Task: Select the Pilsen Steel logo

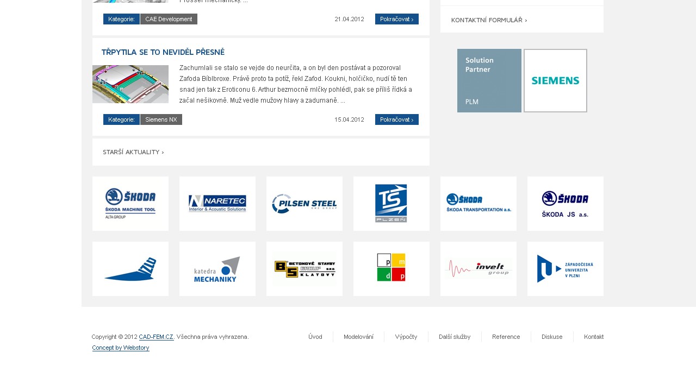Action: [304, 203]
